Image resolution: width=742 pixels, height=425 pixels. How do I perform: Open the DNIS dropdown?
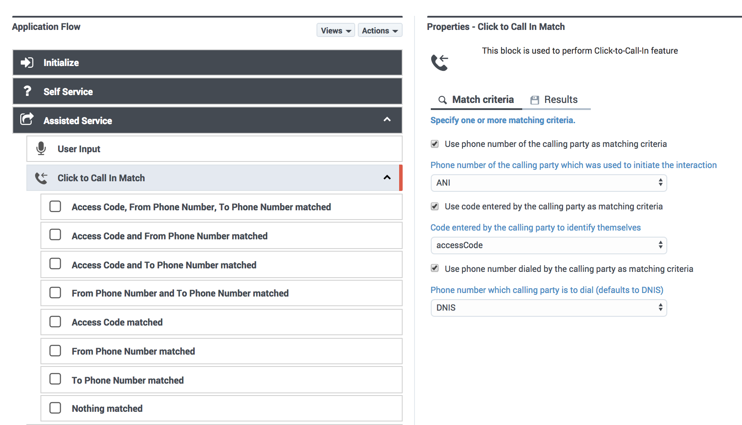[x=549, y=308]
